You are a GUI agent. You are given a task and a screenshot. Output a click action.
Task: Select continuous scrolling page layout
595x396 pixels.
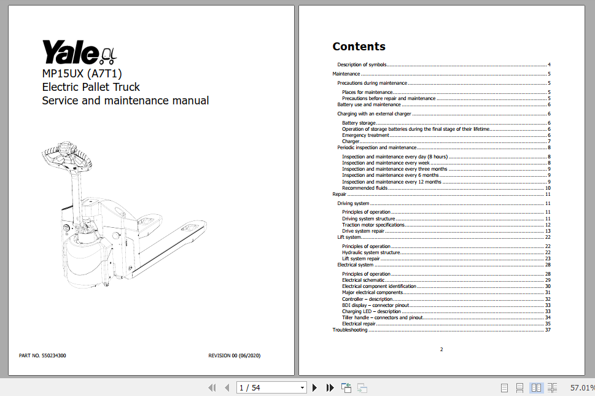(519, 387)
